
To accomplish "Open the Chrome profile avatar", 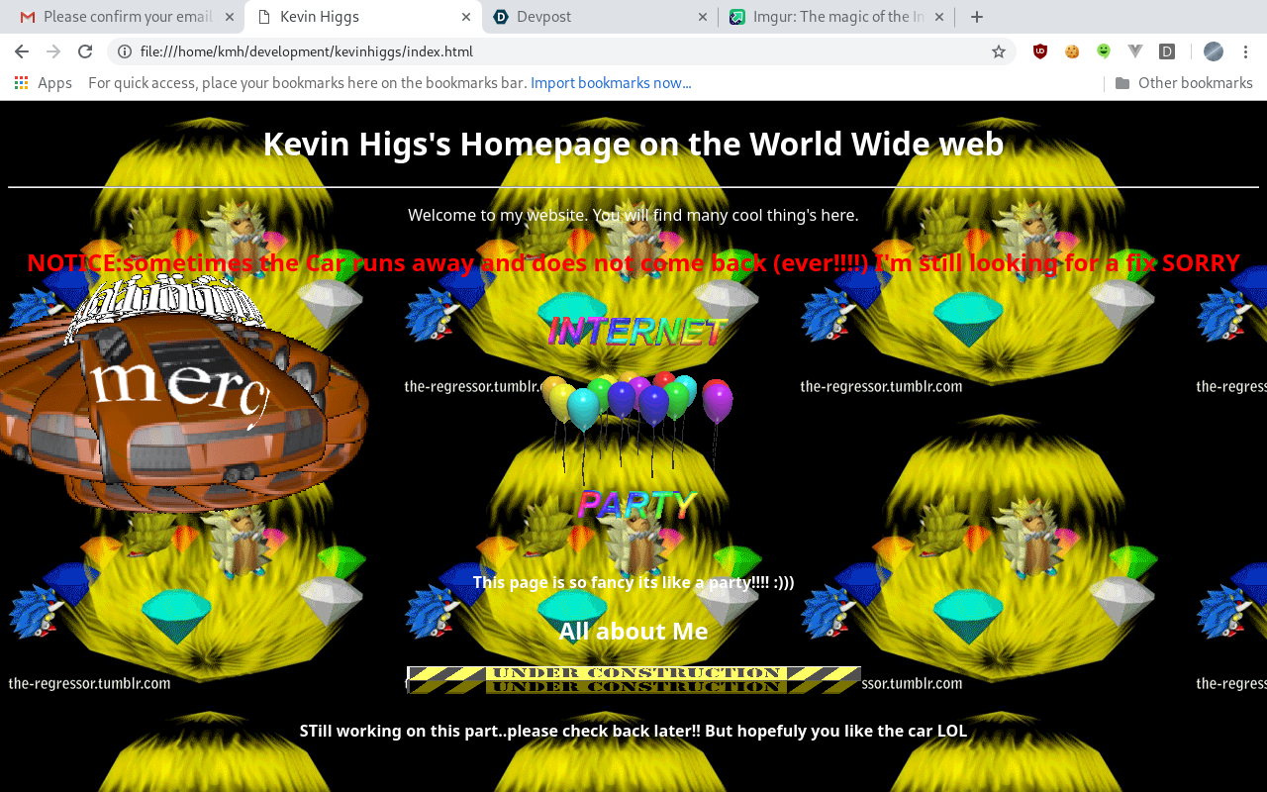I will (x=1214, y=51).
